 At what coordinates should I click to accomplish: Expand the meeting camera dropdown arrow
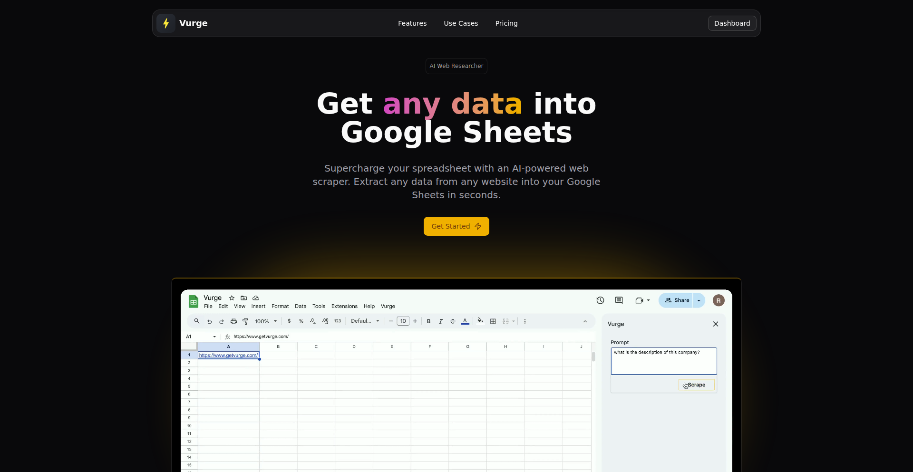click(x=648, y=300)
